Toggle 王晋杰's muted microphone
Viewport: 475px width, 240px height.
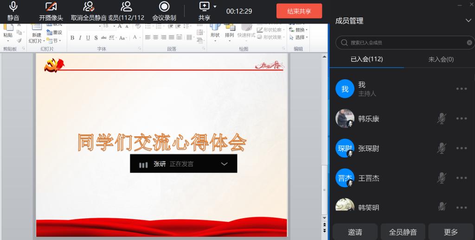442,178
